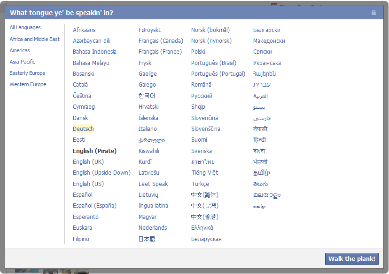The width and height of the screenshot is (389, 274).
Task: Choose Kiswahili language
Action: tap(149, 151)
